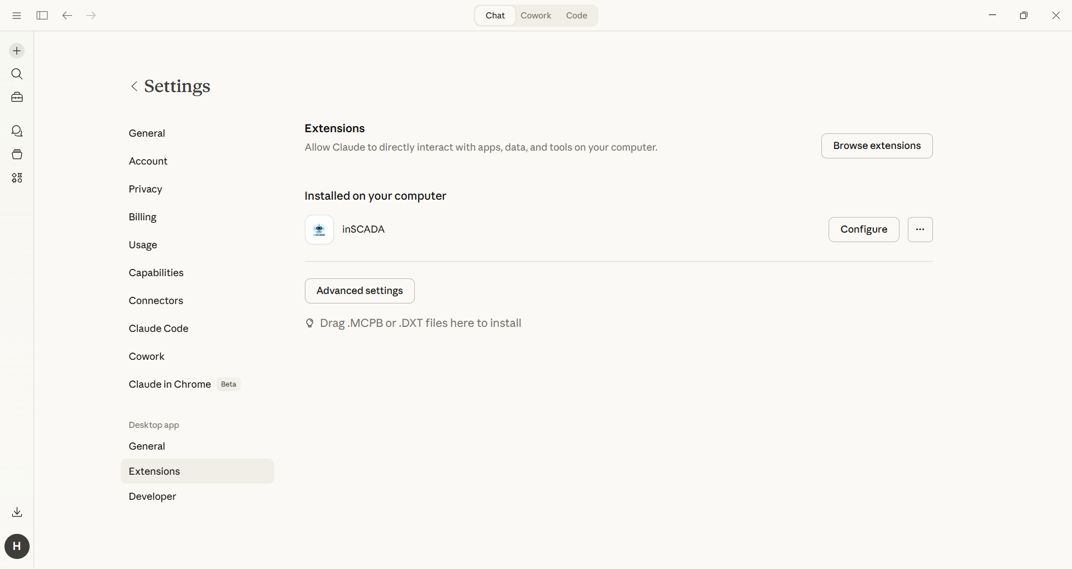This screenshot has height=569, width=1072.
Task: Click the back navigation arrow
Action: [67, 16]
